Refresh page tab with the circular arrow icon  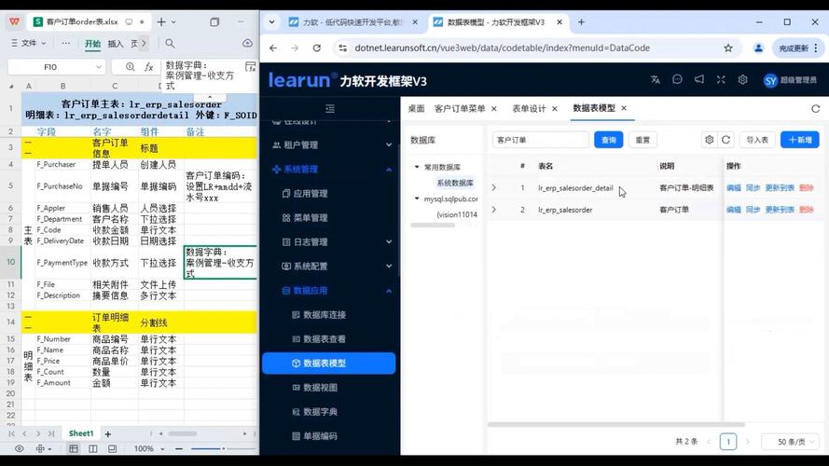[815, 108]
